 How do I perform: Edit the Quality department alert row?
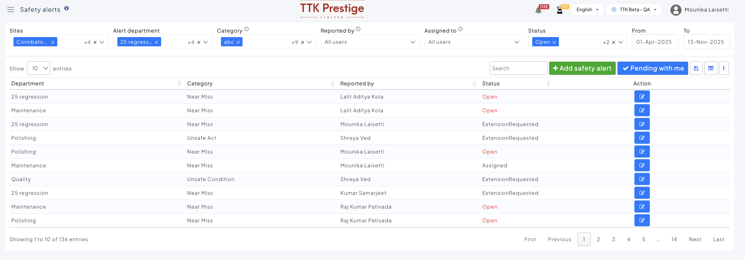click(642, 179)
